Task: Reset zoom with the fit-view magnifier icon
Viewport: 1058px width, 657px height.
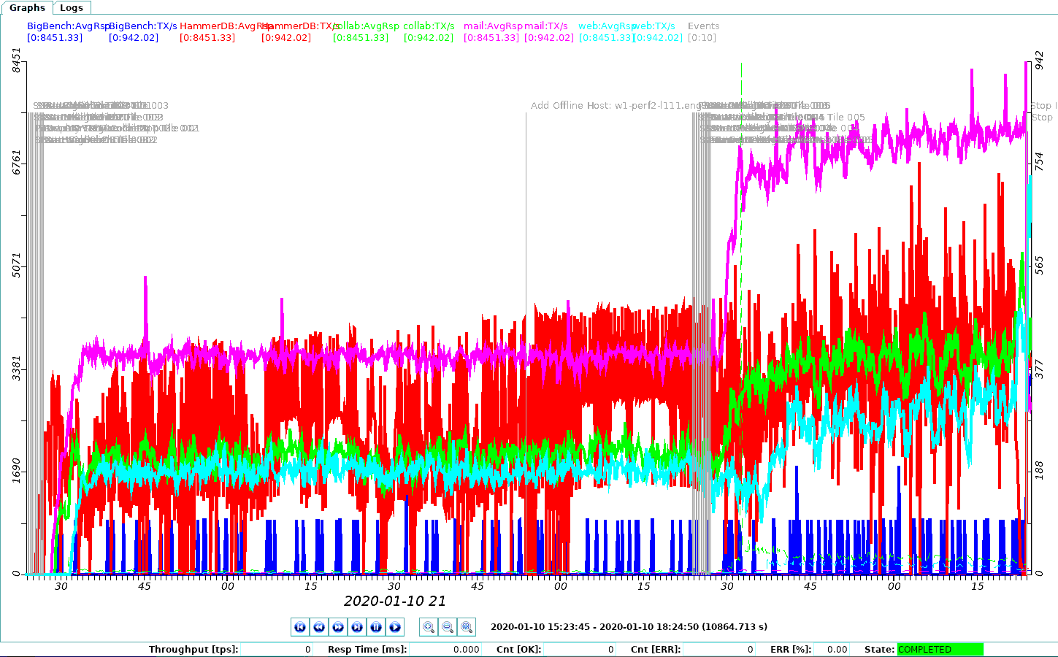Action: pos(467,626)
